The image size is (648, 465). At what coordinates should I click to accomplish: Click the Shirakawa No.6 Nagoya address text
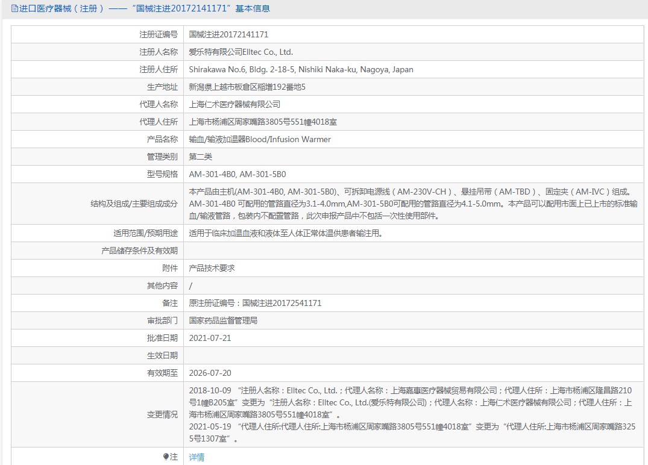pos(301,70)
